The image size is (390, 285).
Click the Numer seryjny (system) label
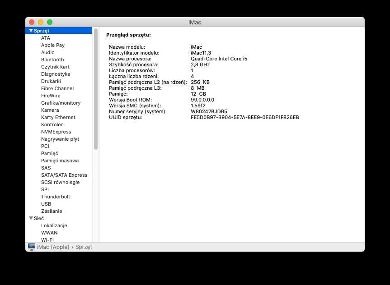click(x=137, y=111)
